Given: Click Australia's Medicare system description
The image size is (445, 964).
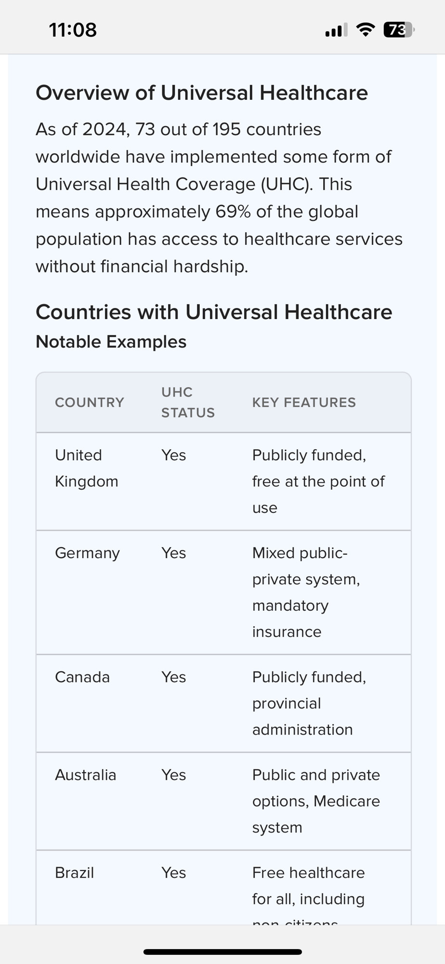Looking at the screenshot, I should [x=316, y=801].
